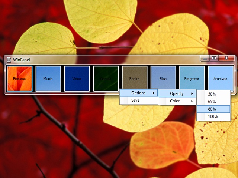Set opacity to 65%

click(x=213, y=102)
